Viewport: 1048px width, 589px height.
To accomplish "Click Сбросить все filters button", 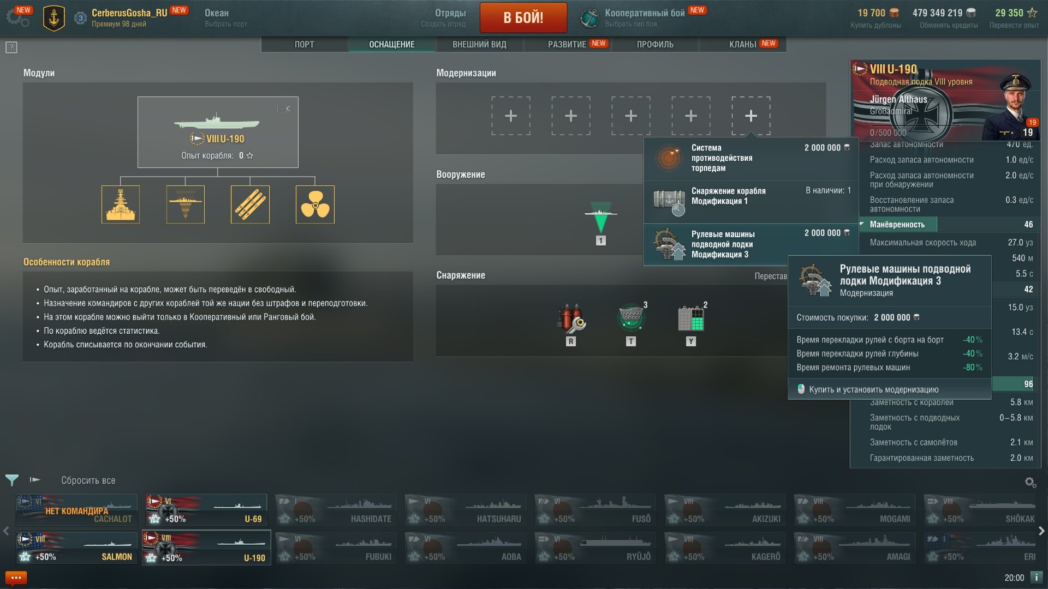I will (x=88, y=480).
